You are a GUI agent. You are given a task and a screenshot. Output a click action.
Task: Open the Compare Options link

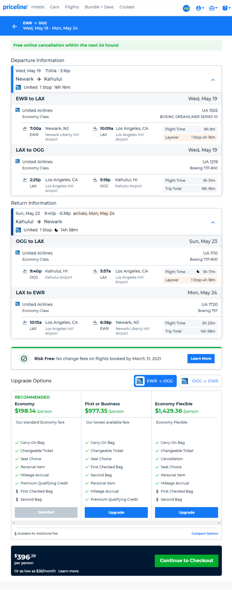205,533
